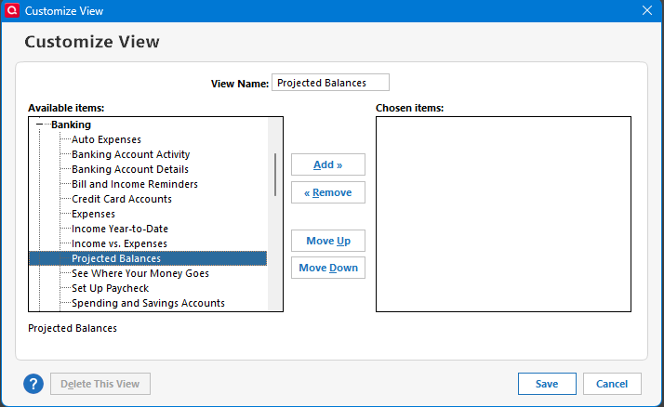Click the available items scrollbar thumb
664x407 pixels.
275,175
